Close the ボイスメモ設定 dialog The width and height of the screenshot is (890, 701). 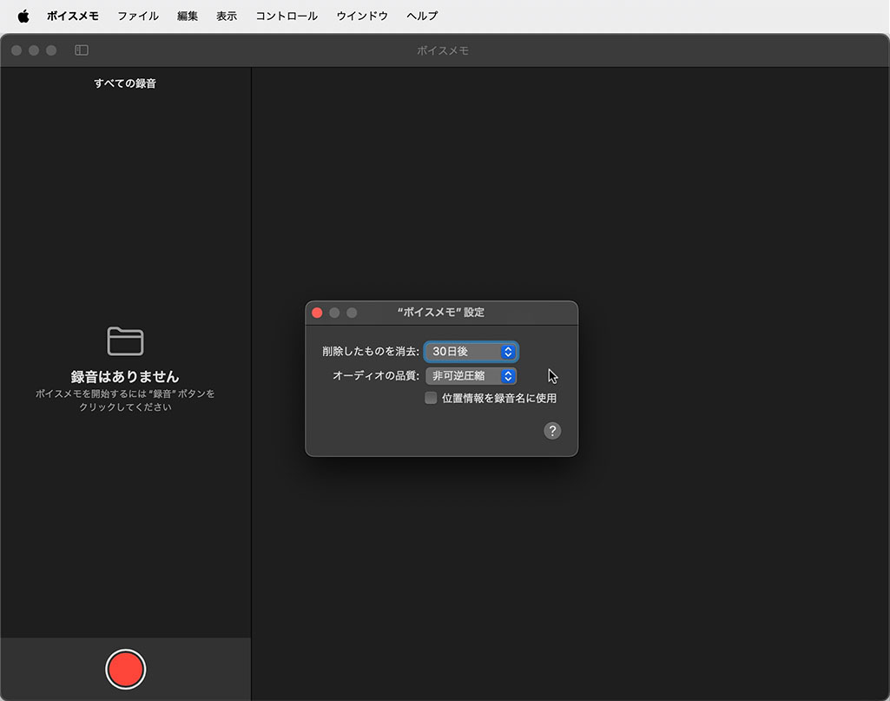click(317, 313)
